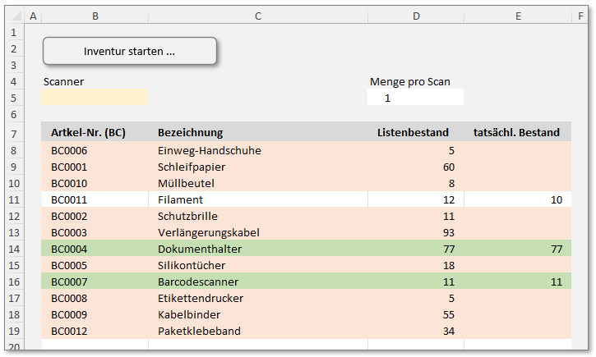Viewport: 596px width, 357px height.
Task: Click the 'Artkel-Nr. (BC)' table header
Action: (x=88, y=133)
